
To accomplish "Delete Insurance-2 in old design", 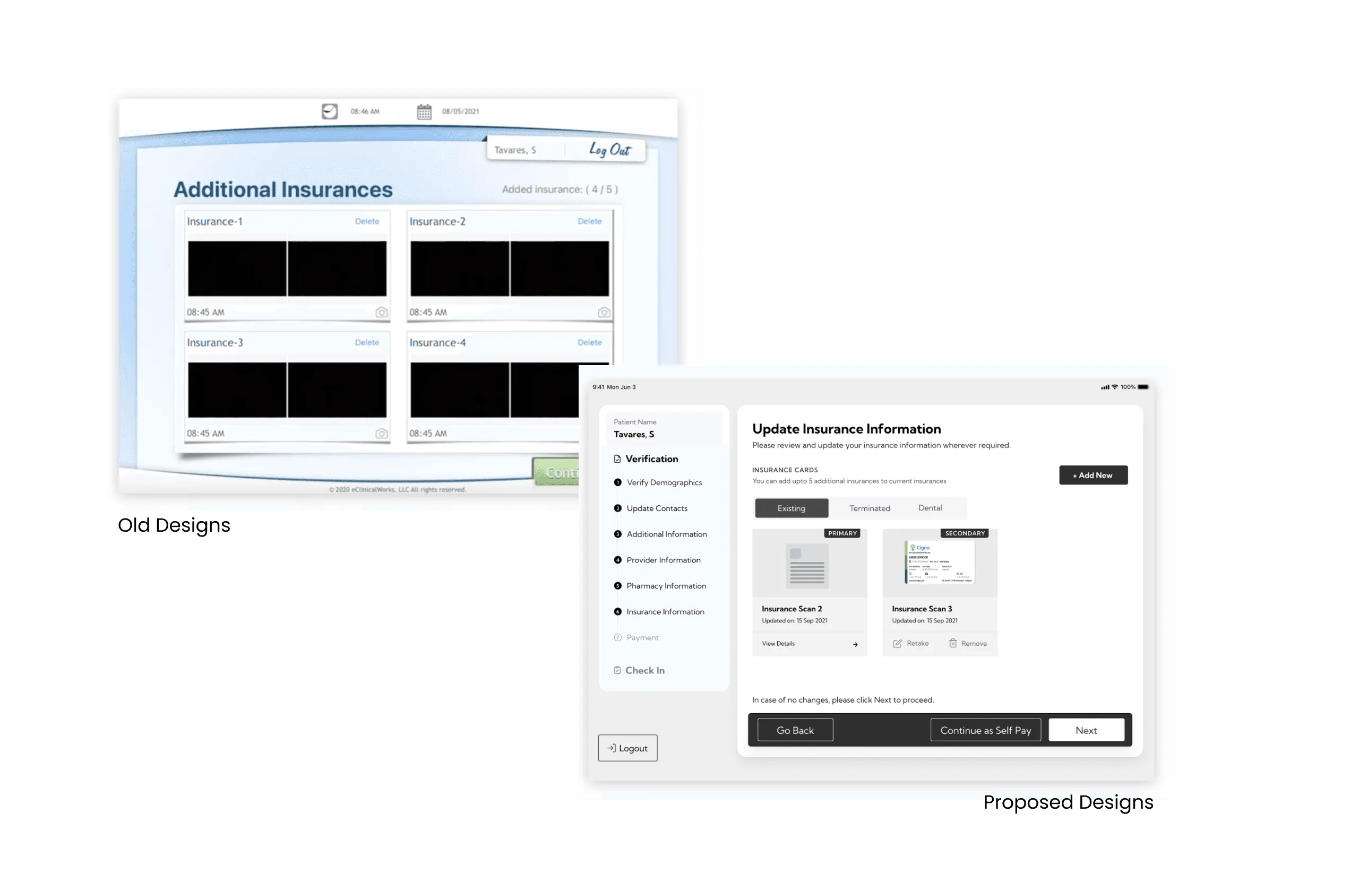I will 589,221.
